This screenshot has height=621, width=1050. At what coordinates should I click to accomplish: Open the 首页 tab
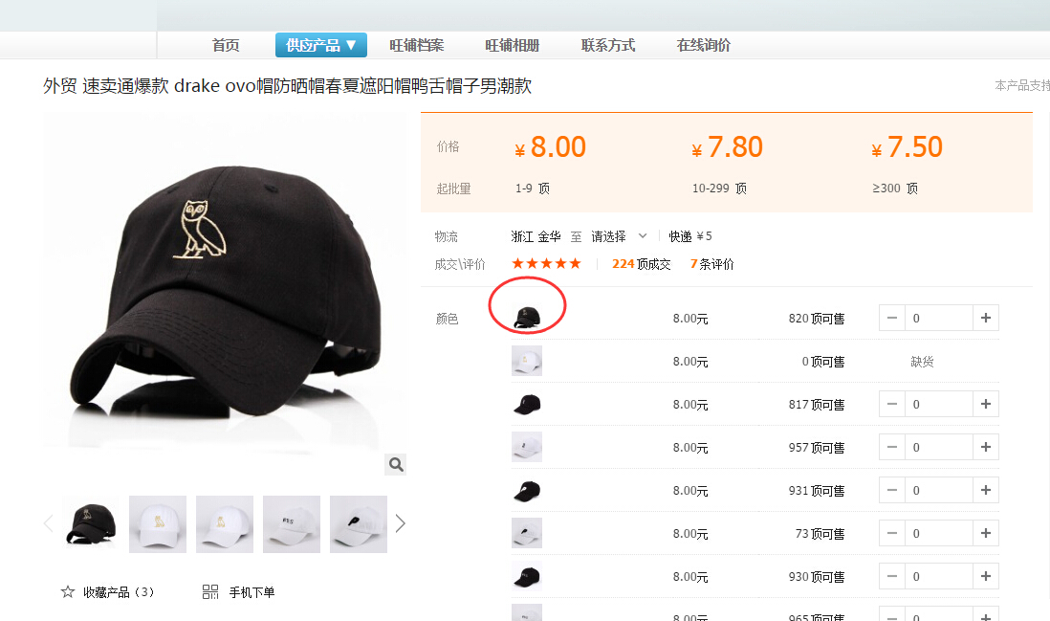[x=226, y=46]
